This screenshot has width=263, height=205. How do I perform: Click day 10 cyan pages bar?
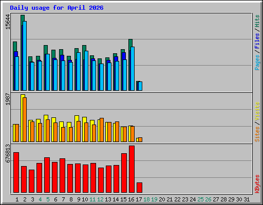click(86, 71)
